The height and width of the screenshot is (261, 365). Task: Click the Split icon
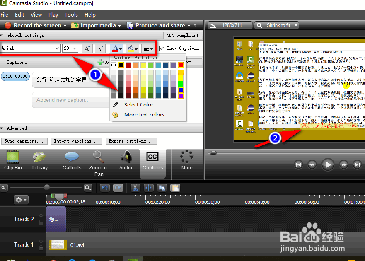pyautogui.click(x=148, y=188)
